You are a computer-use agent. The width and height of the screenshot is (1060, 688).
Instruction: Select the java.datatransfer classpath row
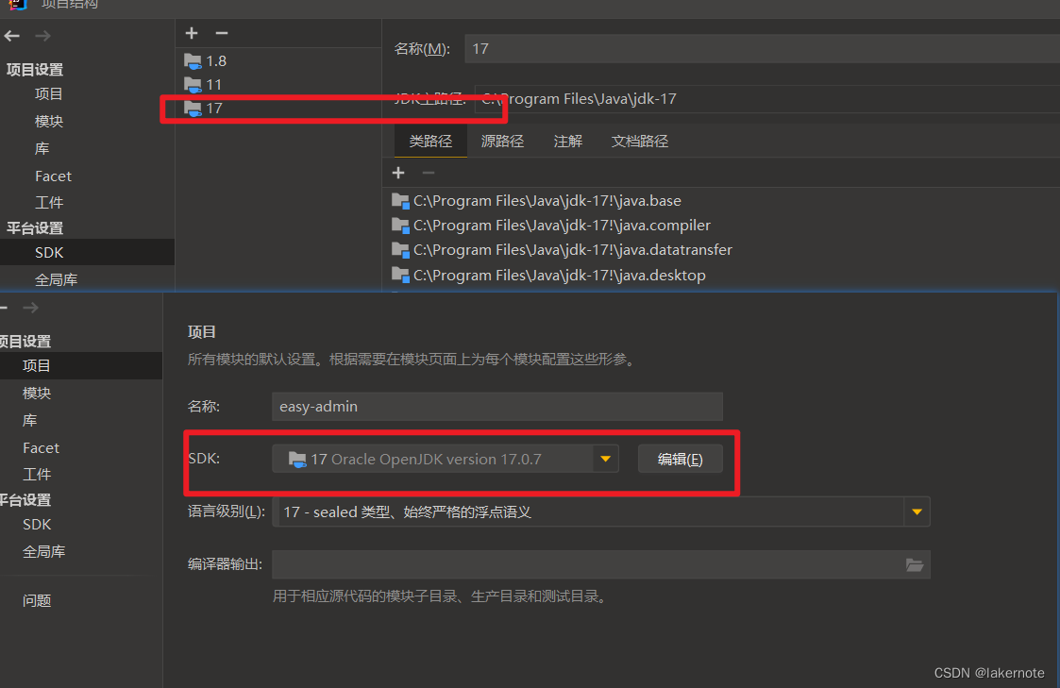(x=721, y=250)
